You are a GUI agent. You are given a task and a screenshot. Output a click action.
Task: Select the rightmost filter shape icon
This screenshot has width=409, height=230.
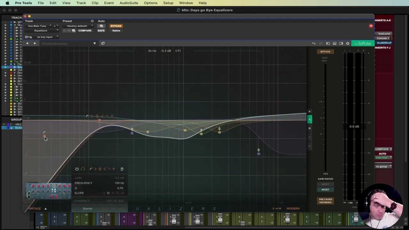113,169
